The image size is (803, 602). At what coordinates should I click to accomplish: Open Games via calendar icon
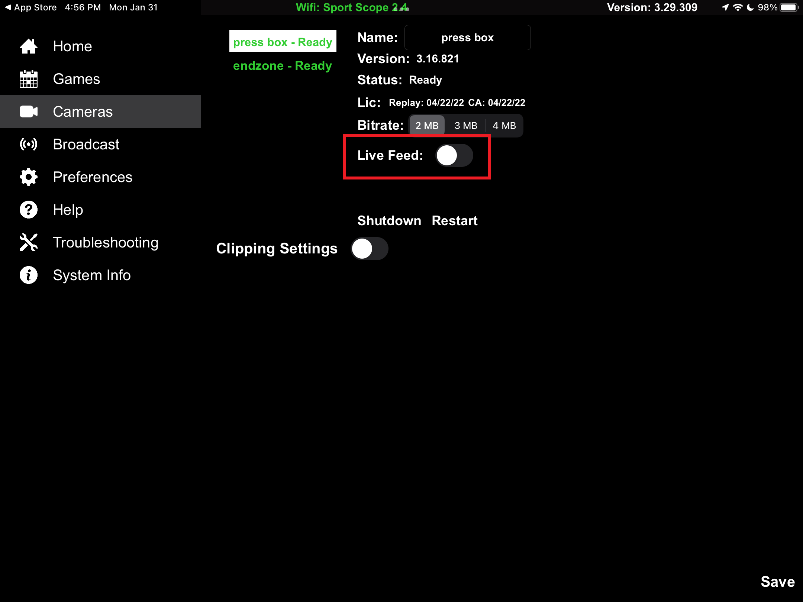point(29,79)
